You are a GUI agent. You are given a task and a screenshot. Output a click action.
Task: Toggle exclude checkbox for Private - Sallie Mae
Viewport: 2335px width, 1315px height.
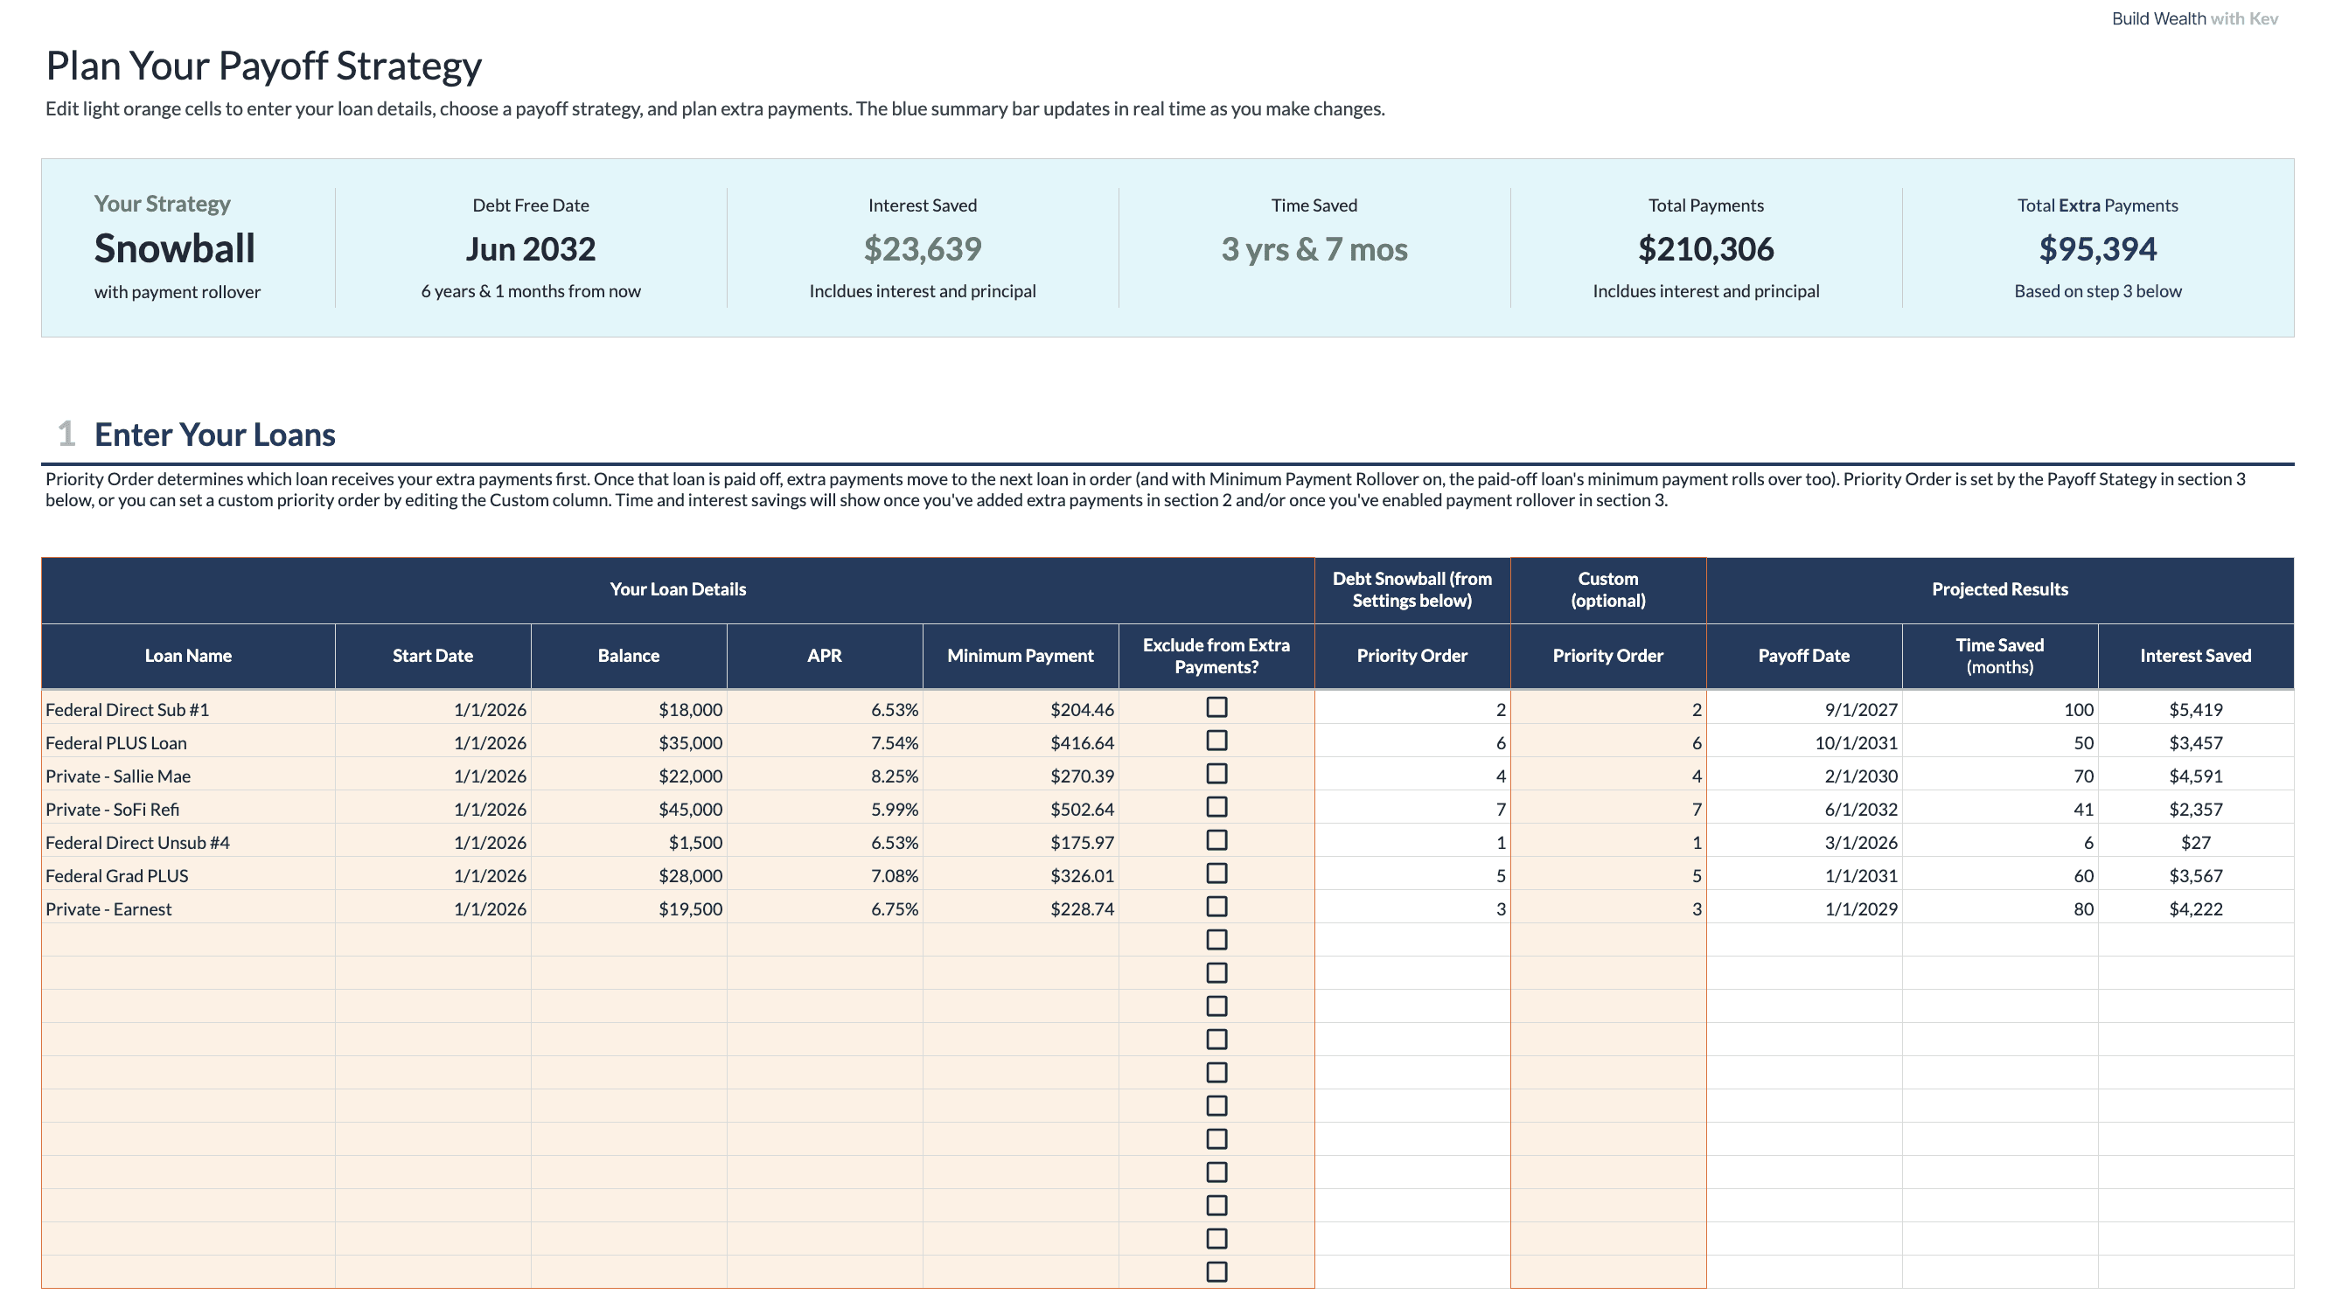click(x=1216, y=774)
